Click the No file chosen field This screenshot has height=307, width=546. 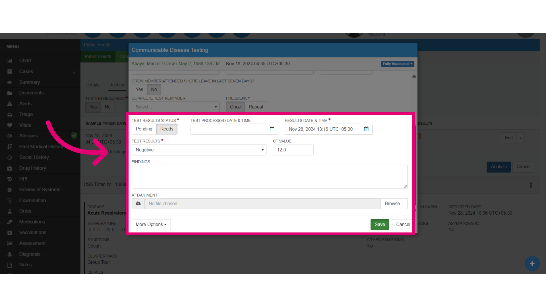[x=262, y=204]
